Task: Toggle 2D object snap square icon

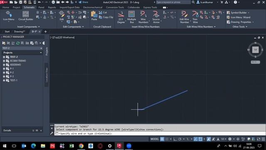Action: tap(200, 139)
